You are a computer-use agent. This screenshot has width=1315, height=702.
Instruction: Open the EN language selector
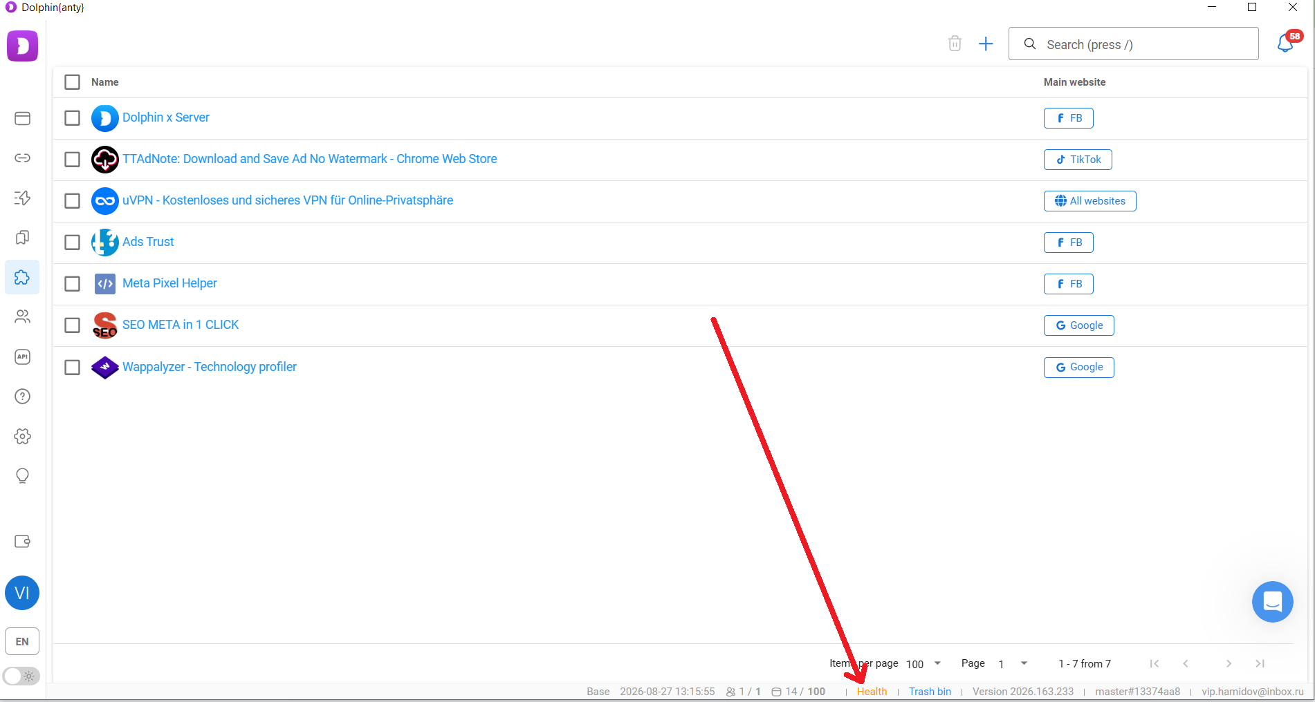click(x=22, y=641)
